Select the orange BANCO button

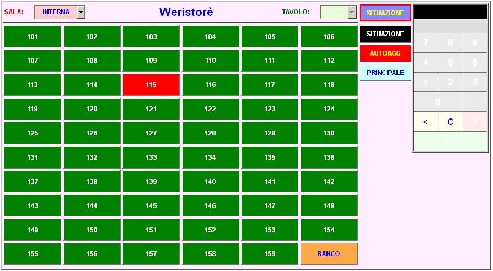329,254
